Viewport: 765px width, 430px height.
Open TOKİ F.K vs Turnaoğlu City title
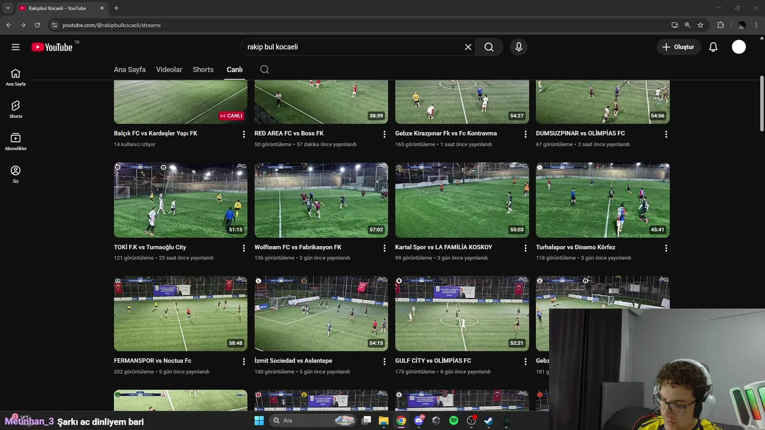(x=150, y=247)
